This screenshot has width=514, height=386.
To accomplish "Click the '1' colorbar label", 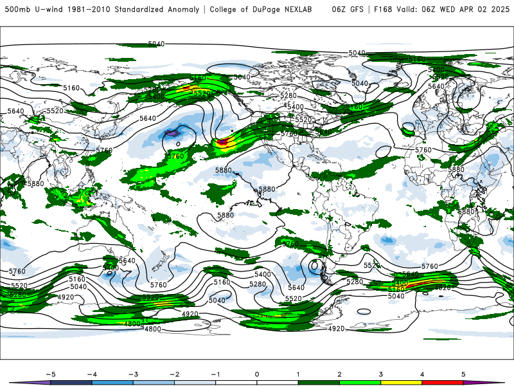I will pyautogui.click(x=298, y=374).
